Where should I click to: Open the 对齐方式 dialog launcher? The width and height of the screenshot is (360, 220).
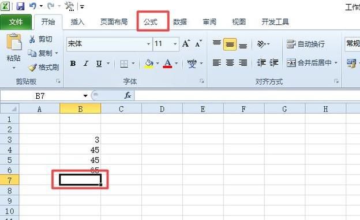point(336,81)
